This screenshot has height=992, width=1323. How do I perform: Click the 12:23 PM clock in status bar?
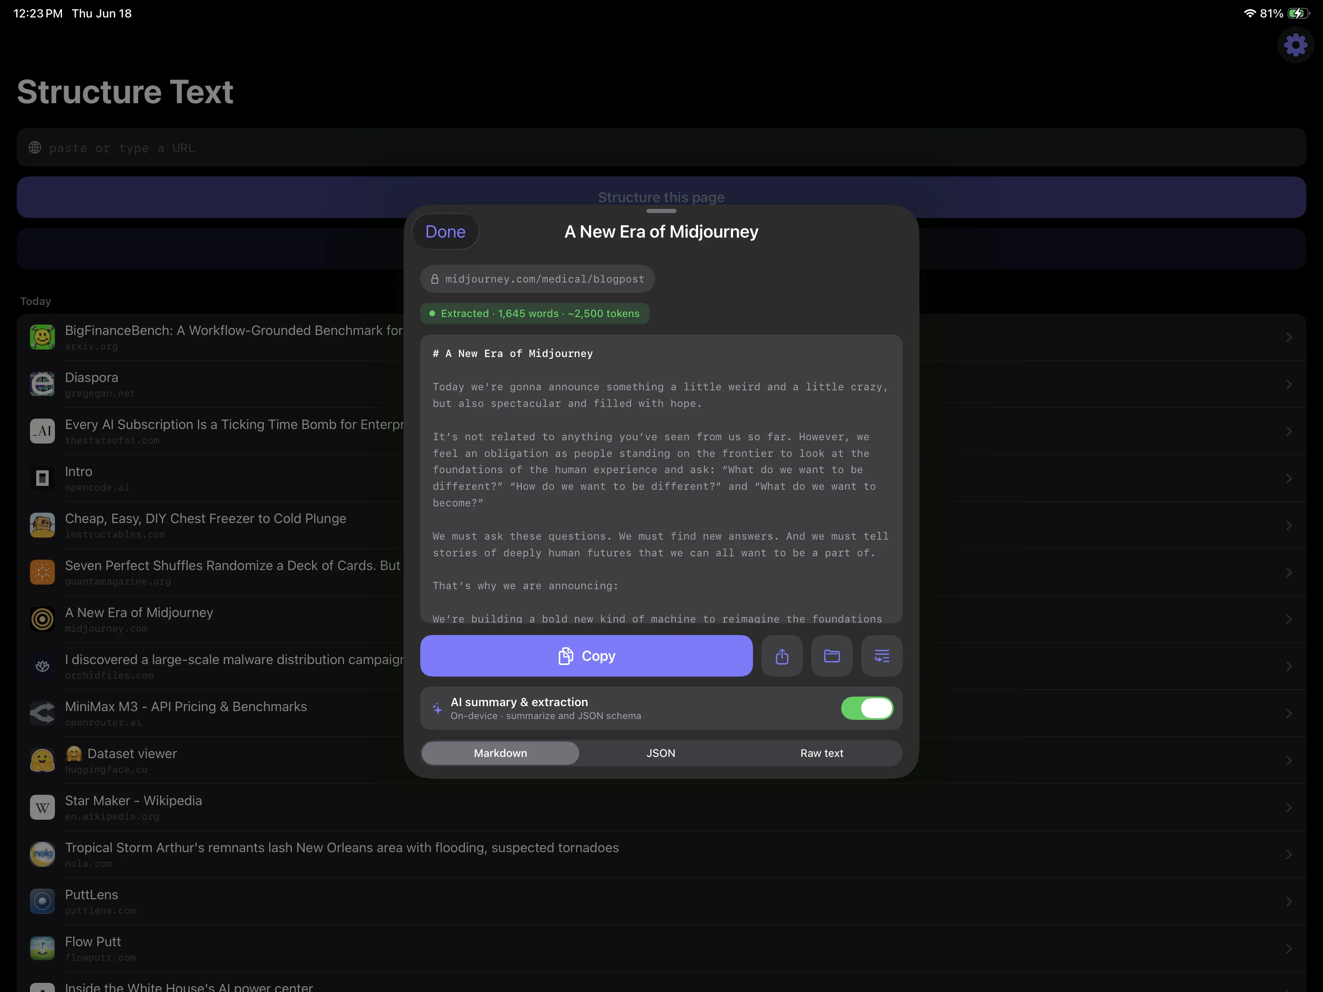coord(38,13)
